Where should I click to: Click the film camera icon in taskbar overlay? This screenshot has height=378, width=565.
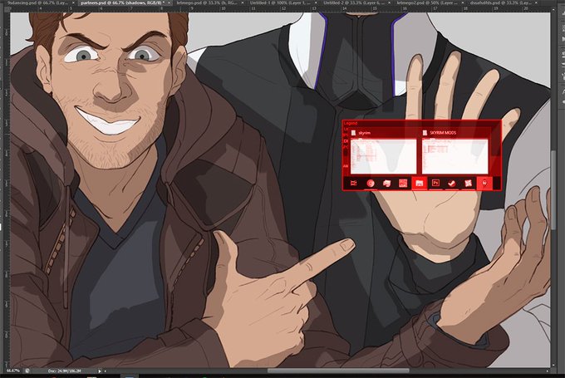(353, 184)
